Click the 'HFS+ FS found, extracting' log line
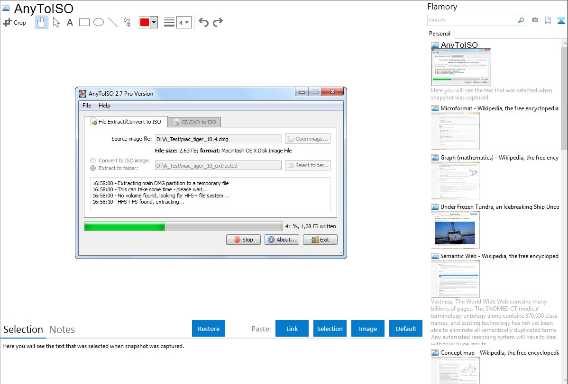568x384 pixels. pyautogui.click(x=138, y=202)
